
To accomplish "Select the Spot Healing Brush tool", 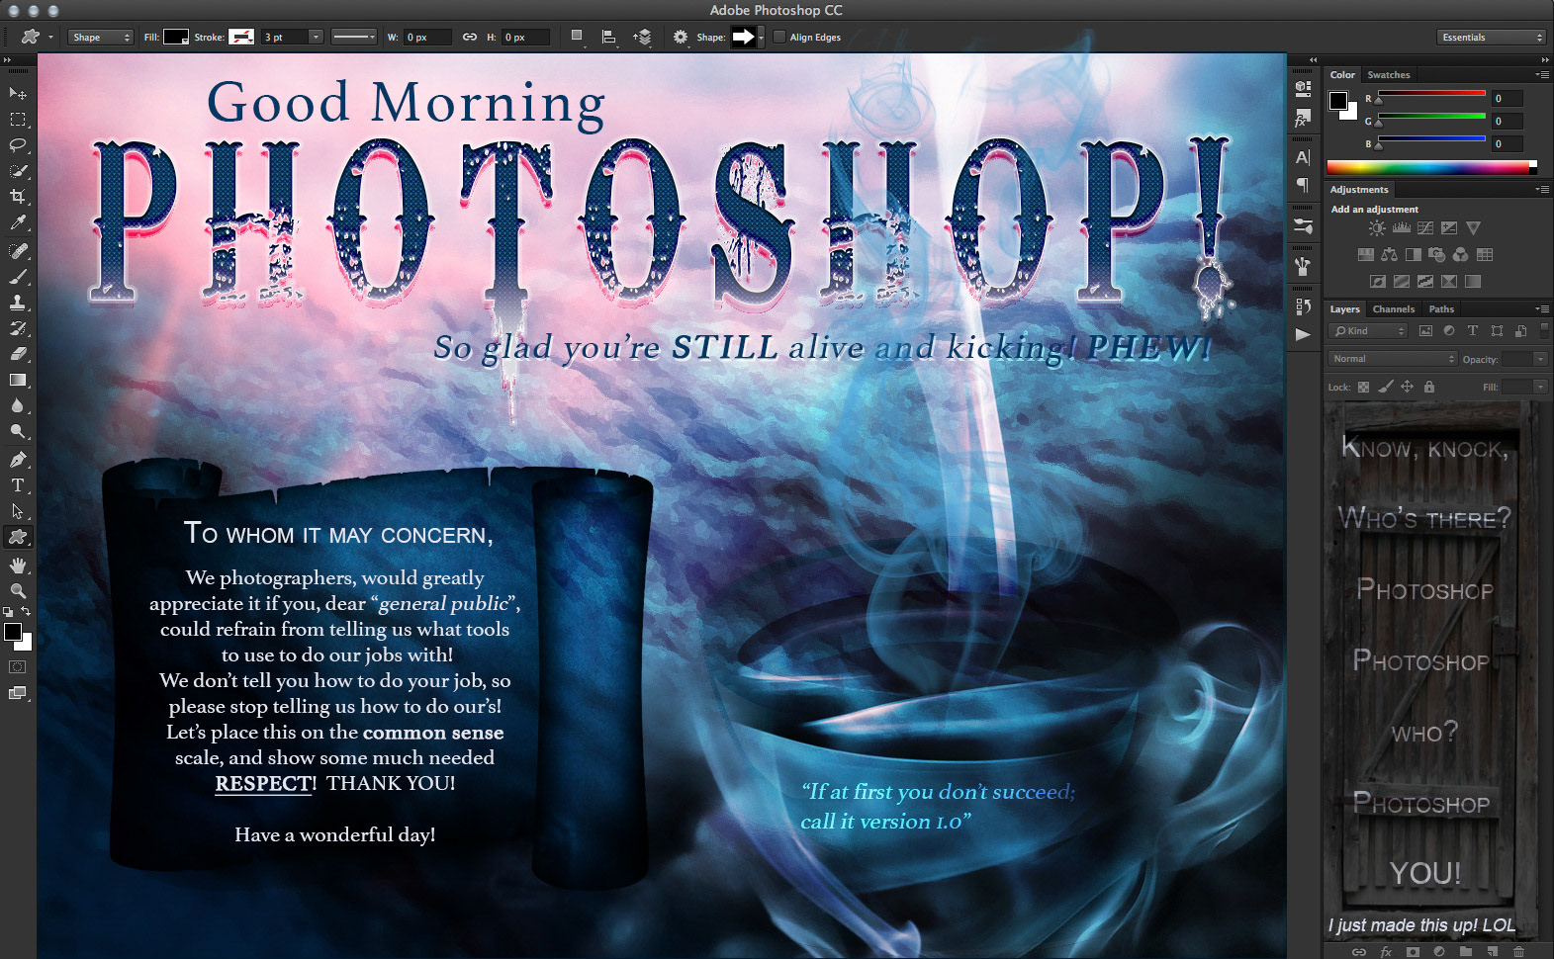I will pyautogui.click(x=18, y=251).
